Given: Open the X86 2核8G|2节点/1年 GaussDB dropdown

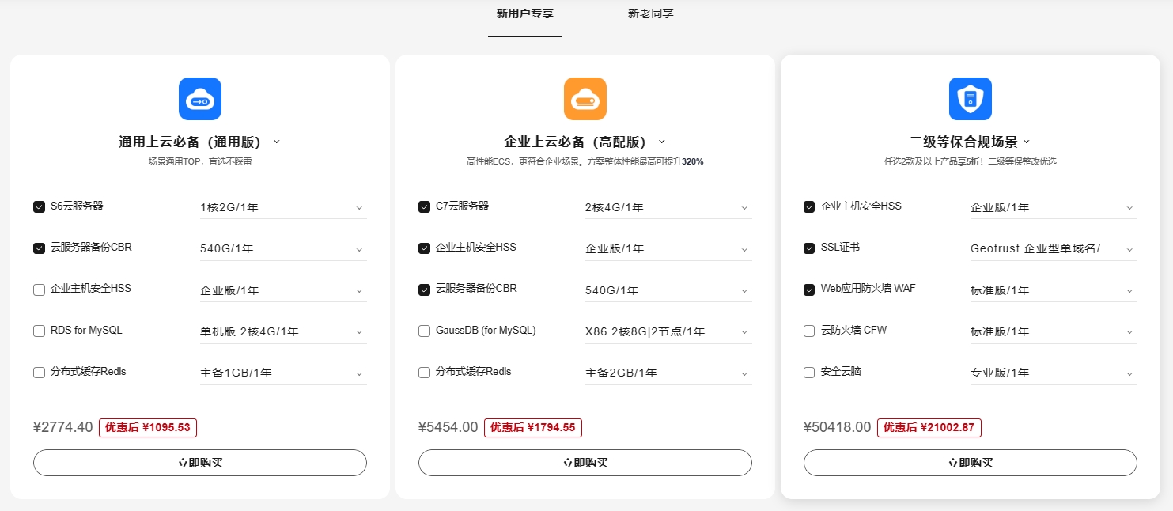Looking at the screenshot, I should tap(668, 331).
